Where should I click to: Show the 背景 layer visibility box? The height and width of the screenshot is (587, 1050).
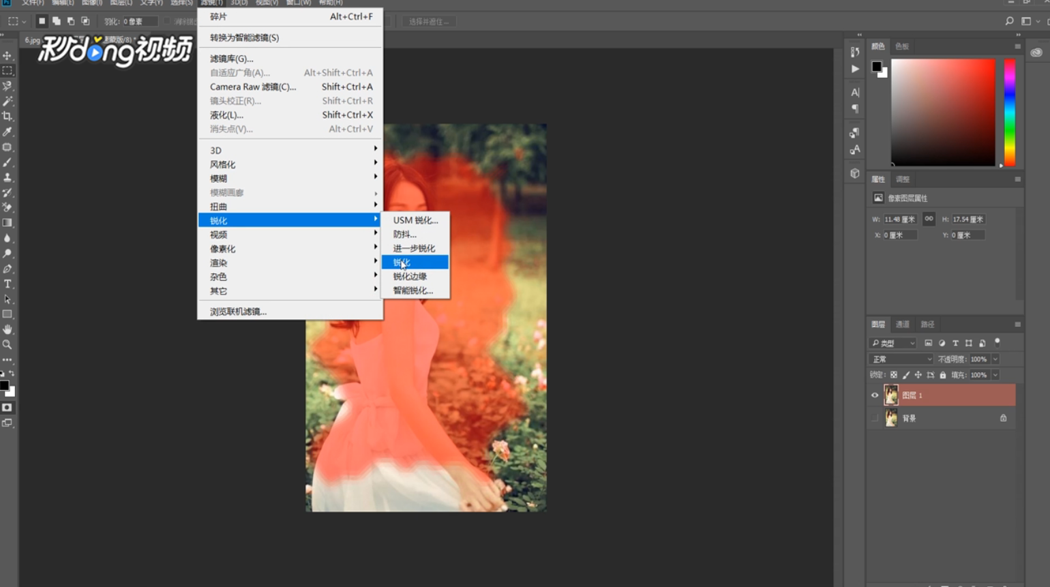point(875,418)
